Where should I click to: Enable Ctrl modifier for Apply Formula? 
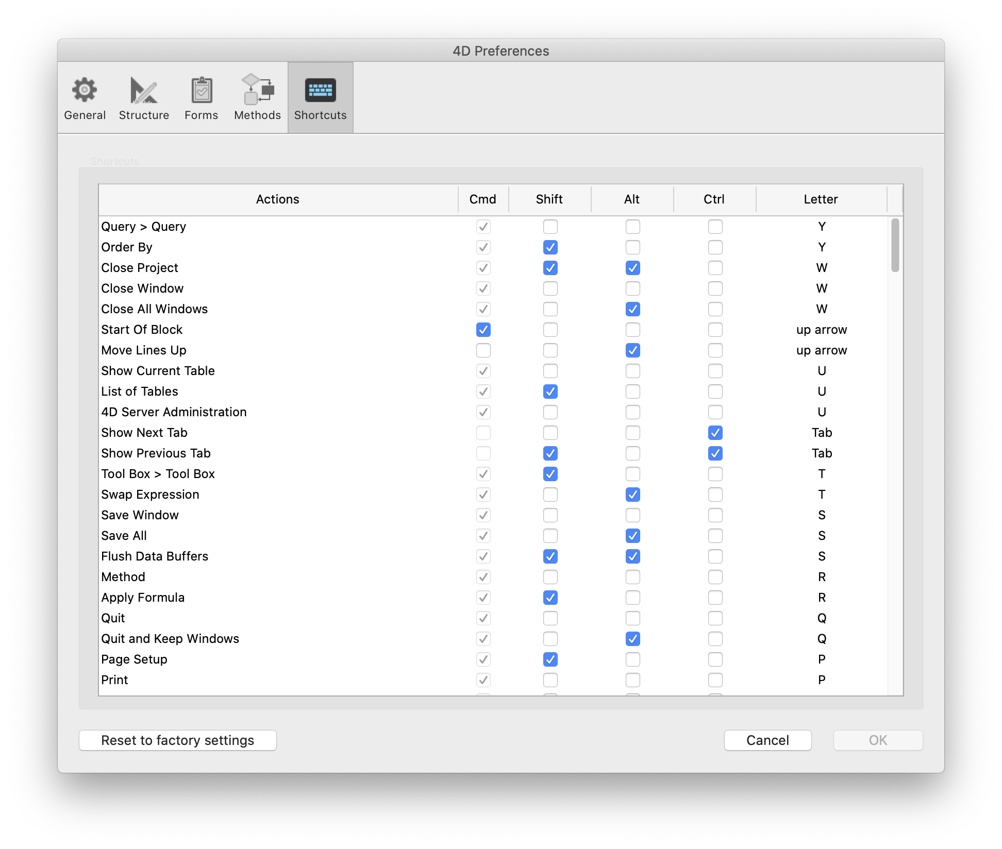(715, 598)
